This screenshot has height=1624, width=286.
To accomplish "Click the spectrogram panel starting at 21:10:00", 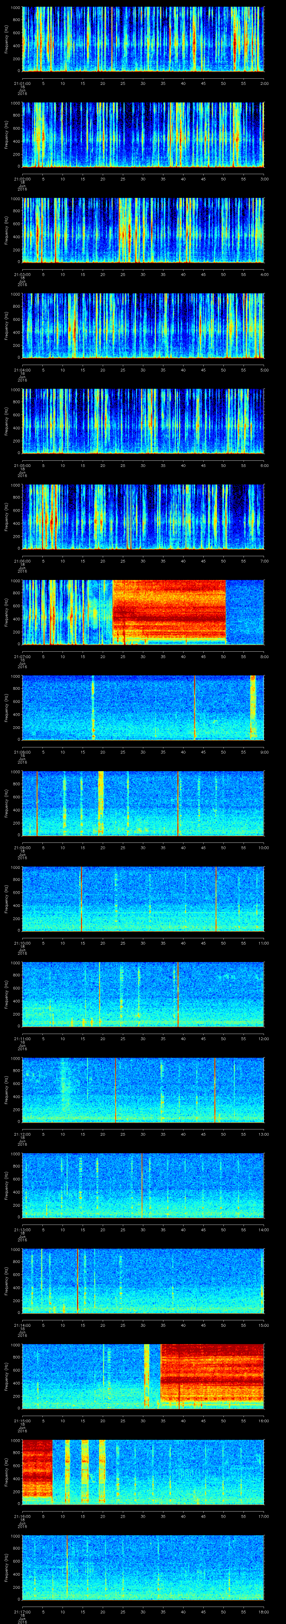I will click(x=143, y=898).
